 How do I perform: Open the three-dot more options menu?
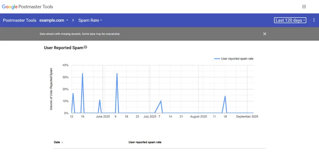point(314,20)
